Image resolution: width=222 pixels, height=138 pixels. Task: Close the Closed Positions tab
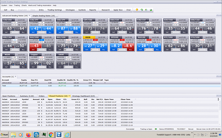tap(69, 96)
